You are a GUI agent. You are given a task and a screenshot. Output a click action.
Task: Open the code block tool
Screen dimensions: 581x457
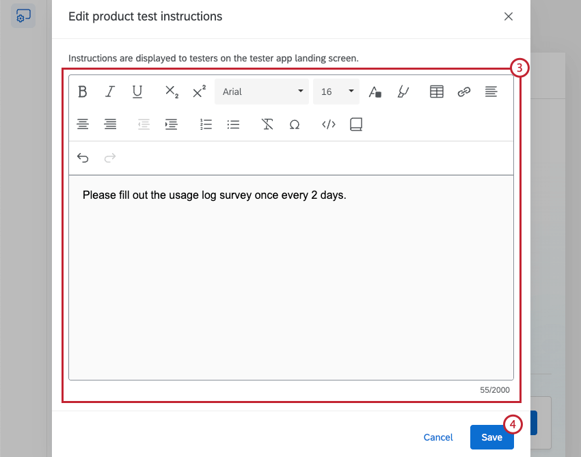coord(328,124)
